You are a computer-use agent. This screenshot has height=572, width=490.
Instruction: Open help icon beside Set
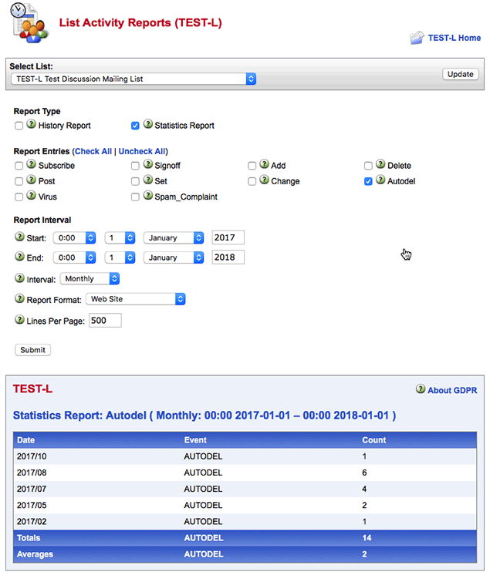[148, 180]
